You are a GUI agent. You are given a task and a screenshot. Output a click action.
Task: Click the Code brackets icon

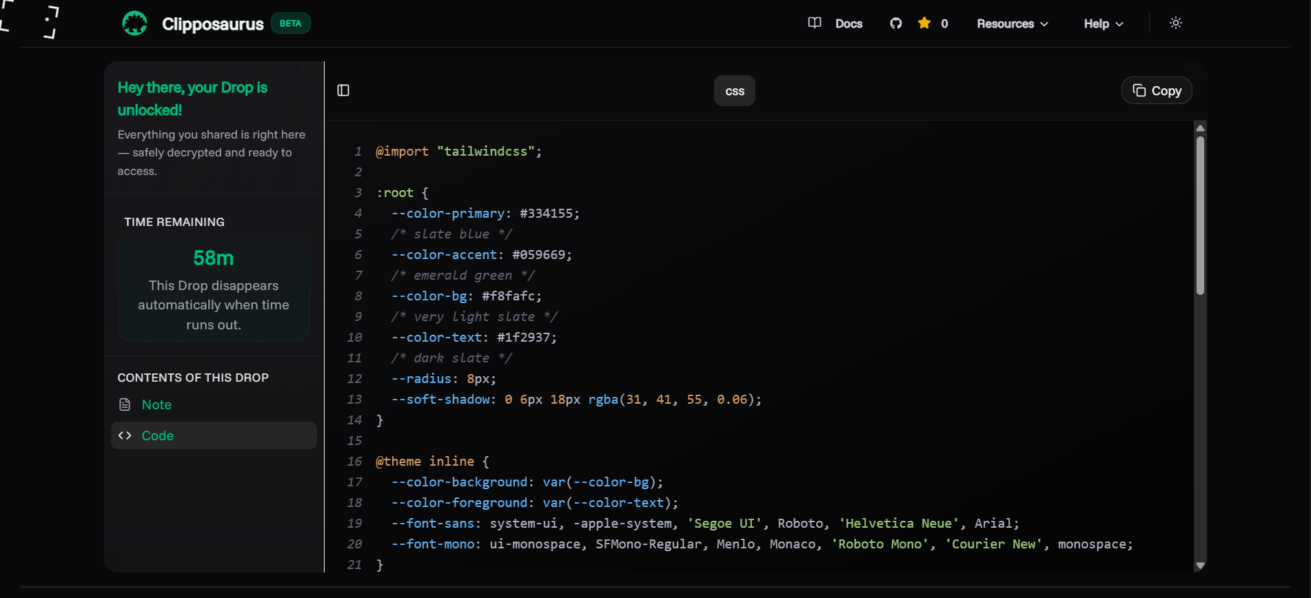click(125, 435)
